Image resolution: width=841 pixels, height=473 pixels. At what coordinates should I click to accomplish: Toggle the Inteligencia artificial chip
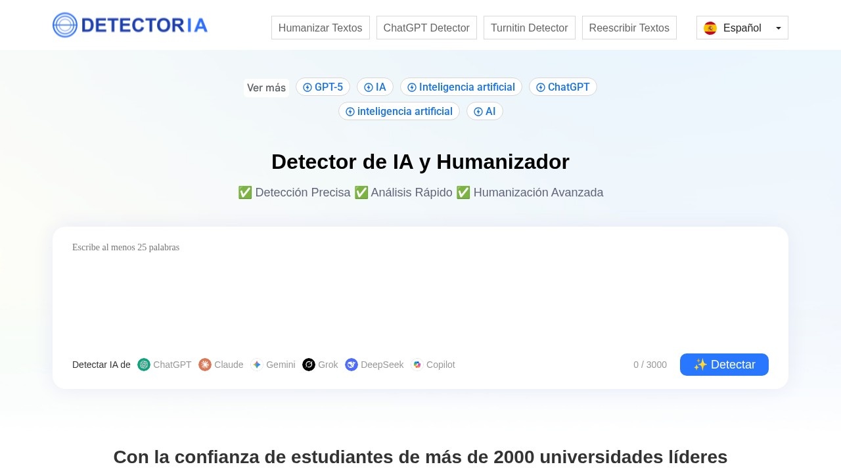click(x=461, y=87)
